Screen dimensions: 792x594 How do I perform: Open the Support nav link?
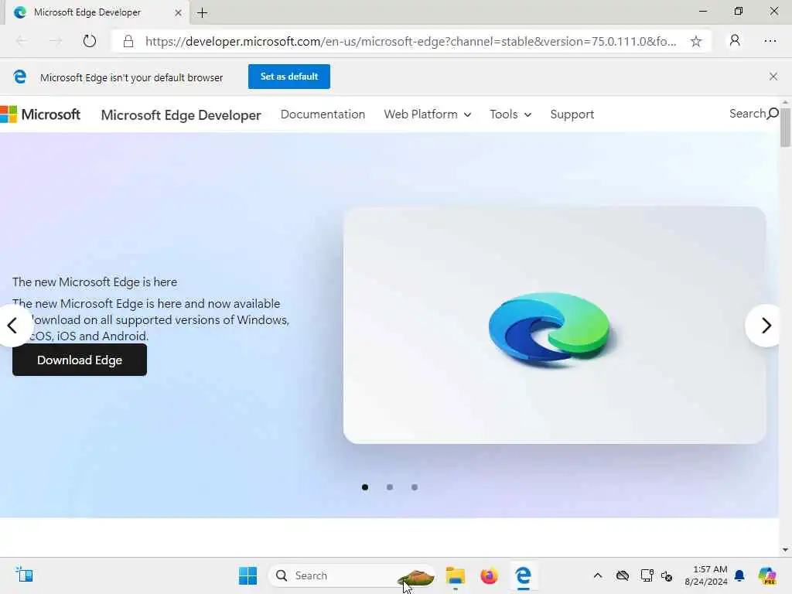tap(572, 114)
